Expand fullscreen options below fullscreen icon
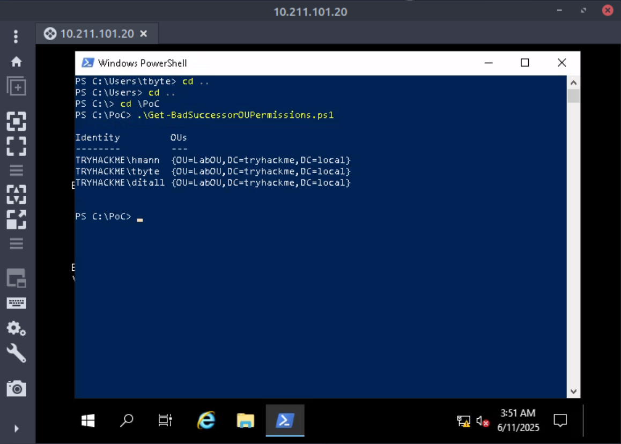Viewport: 621px width, 444px height. pyautogui.click(x=16, y=171)
